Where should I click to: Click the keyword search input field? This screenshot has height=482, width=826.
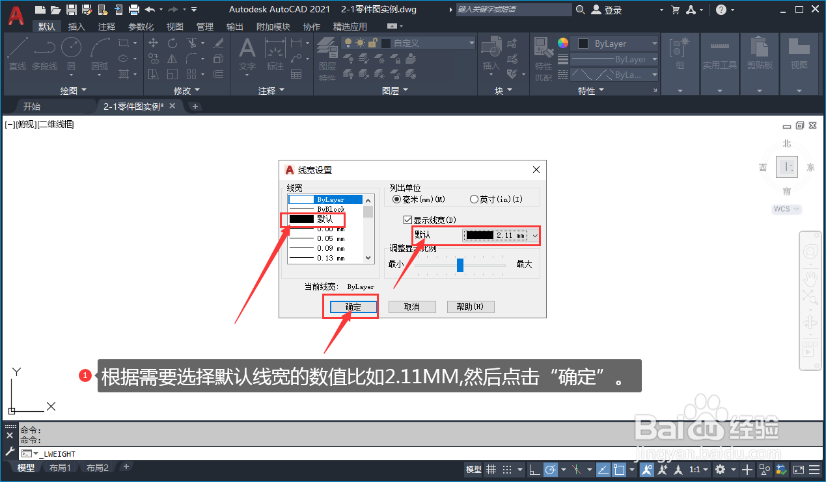point(514,9)
